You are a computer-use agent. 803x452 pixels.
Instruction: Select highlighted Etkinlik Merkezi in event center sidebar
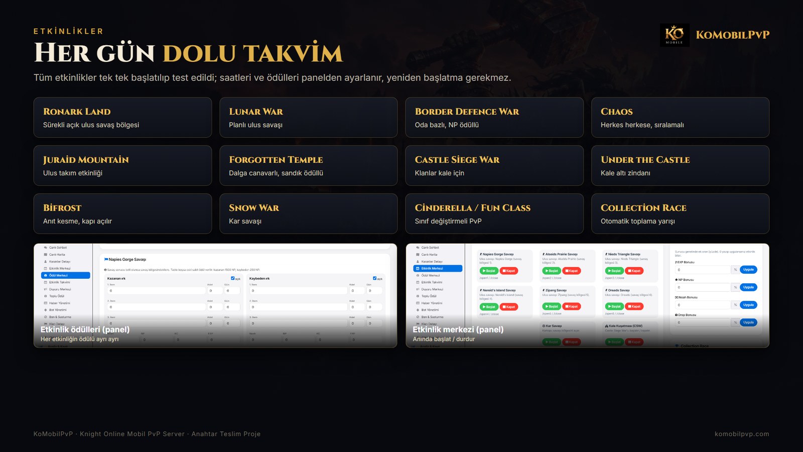(x=438, y=269)
